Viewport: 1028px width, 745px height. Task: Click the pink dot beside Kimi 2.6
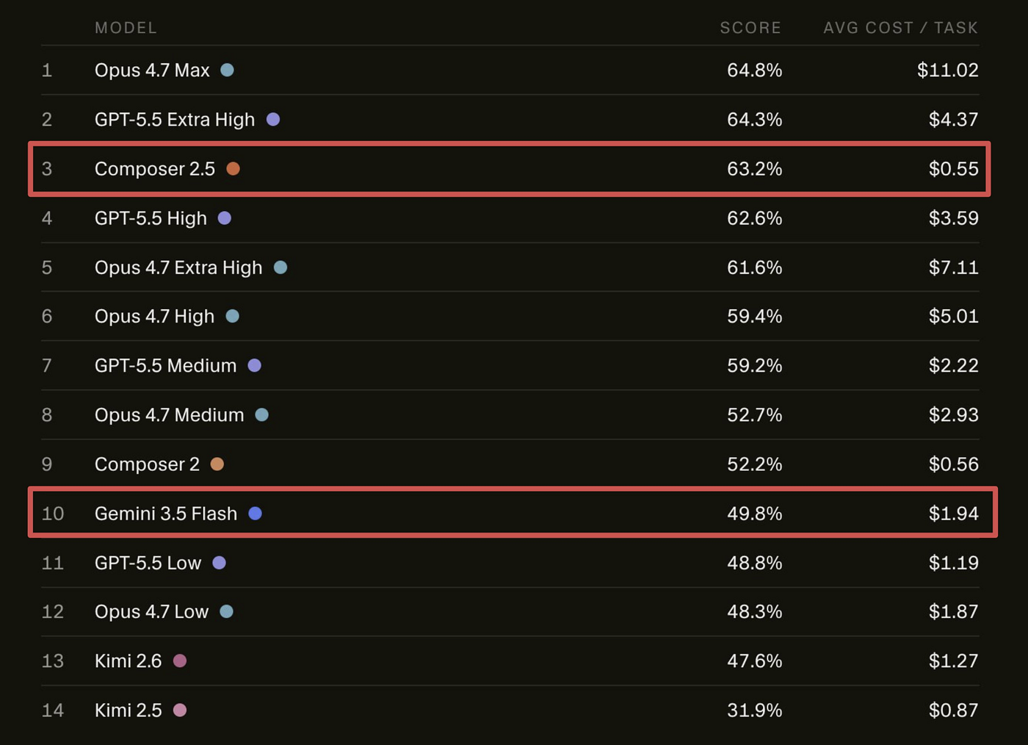[180, 661]
